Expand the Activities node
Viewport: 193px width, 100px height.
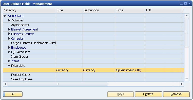pyautogui.click(x=9, y=20)
